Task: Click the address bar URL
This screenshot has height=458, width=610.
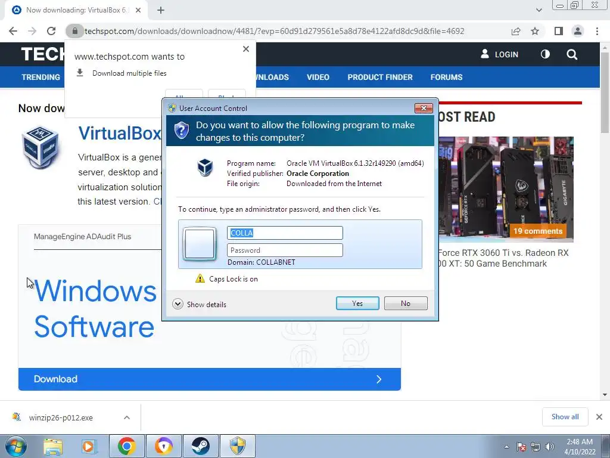Action: coord(274,31)
